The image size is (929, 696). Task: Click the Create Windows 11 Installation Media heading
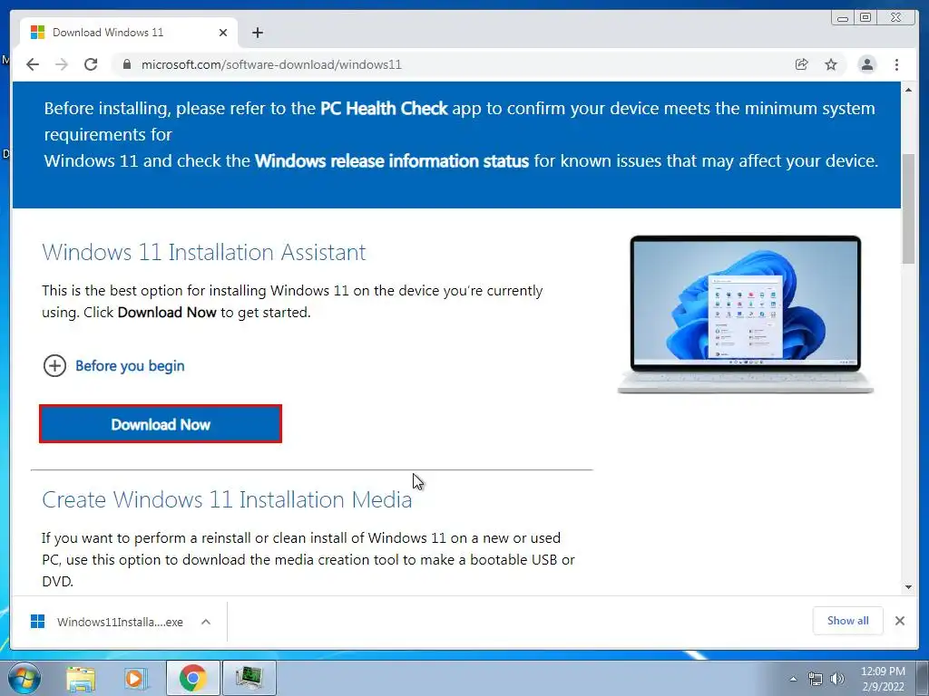(x=226, y=499)
